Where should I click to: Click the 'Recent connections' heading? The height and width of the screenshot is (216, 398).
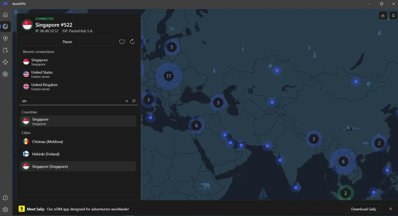tap(39, 52)
